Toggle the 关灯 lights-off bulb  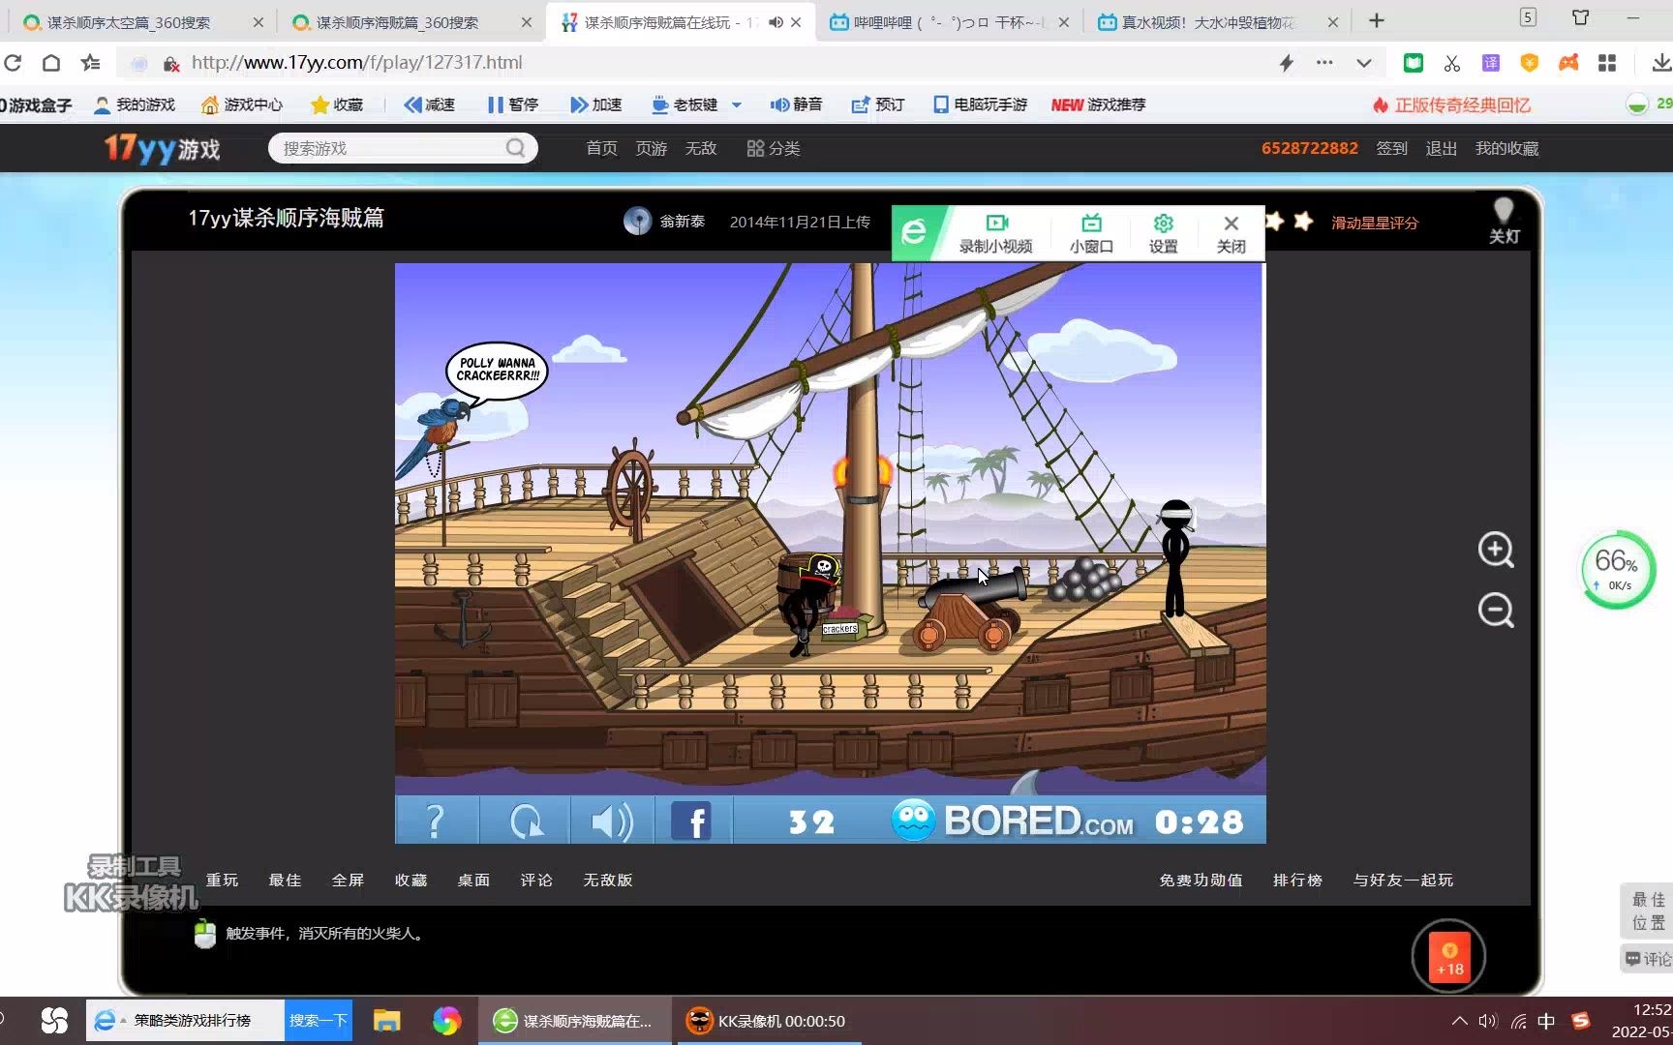pyautogui.click(x=1504, y=221)
